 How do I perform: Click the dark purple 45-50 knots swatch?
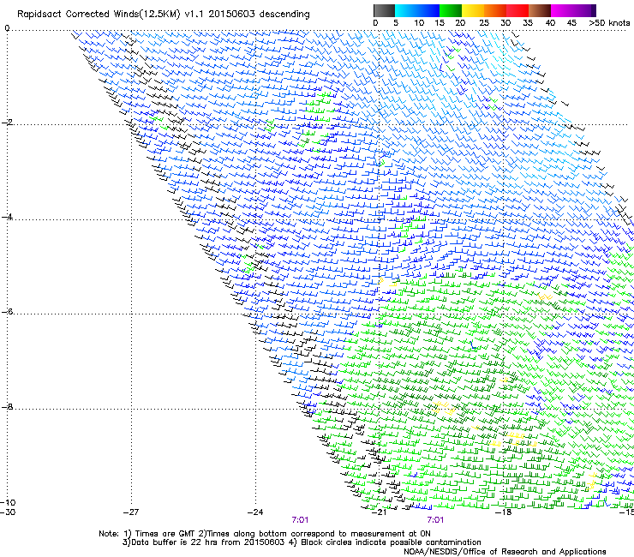coord(584,10)
